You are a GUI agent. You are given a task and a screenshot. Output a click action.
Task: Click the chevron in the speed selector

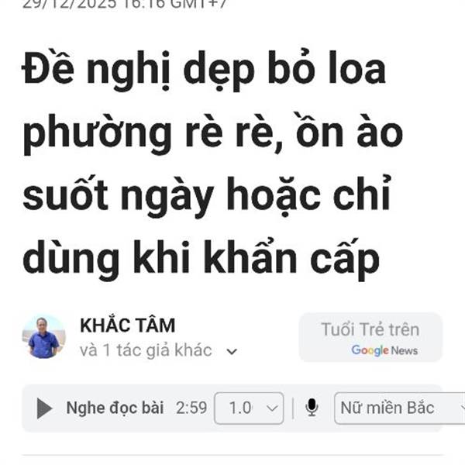tap(272, 408)
